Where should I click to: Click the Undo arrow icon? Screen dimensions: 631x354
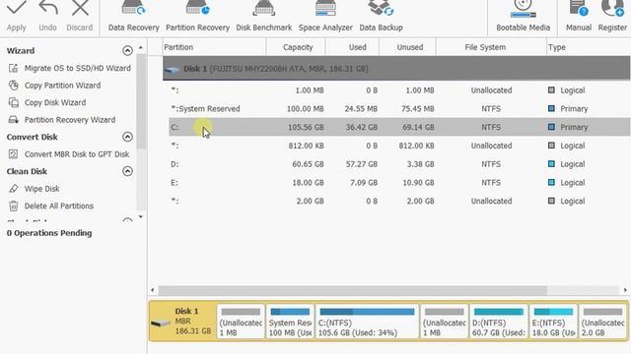(48, 8)
